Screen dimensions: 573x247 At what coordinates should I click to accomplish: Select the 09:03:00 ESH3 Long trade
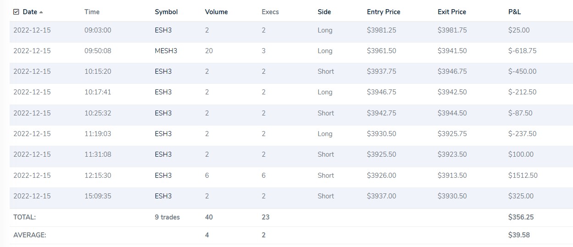[291, 30]
